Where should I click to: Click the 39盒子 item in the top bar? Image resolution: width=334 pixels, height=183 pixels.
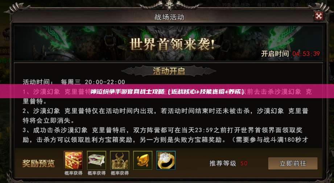pyautogui.click(x=228, y=5)
